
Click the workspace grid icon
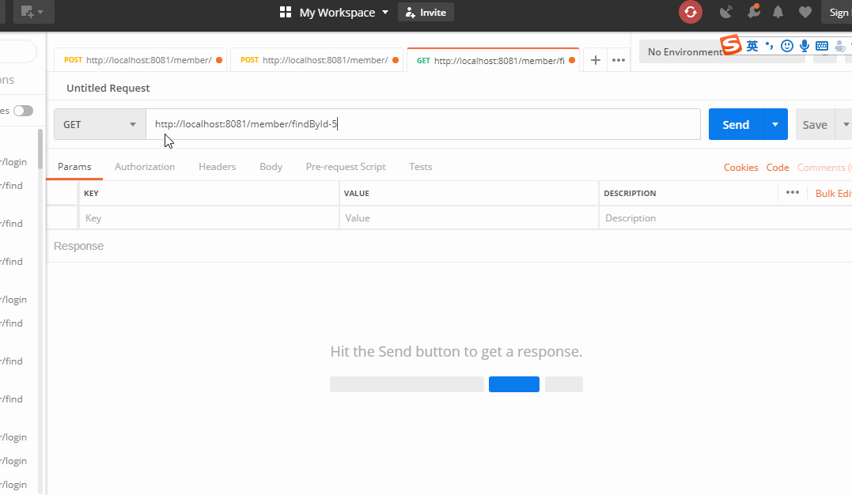tap(286, 12)
